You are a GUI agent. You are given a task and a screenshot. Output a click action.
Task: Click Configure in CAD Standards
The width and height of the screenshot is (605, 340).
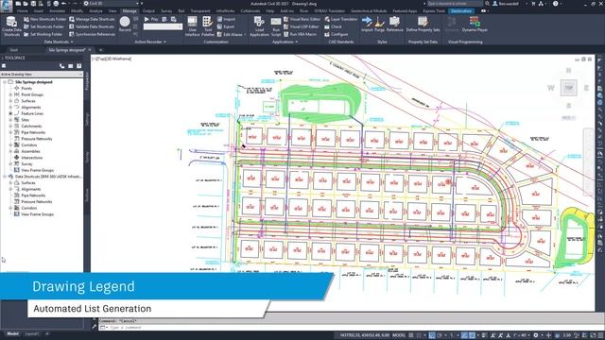pyautogui.click(x=337, y=34)
